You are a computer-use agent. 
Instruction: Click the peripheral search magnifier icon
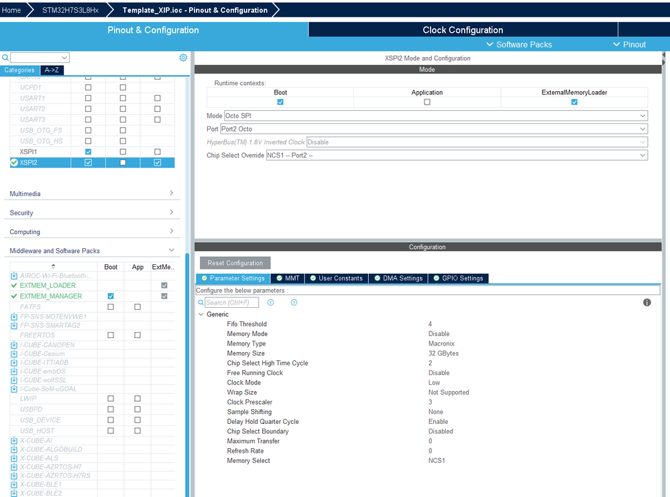tap(5, 58)
